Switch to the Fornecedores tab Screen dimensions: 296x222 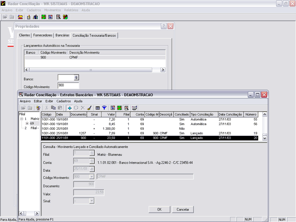tap(42, 35)
